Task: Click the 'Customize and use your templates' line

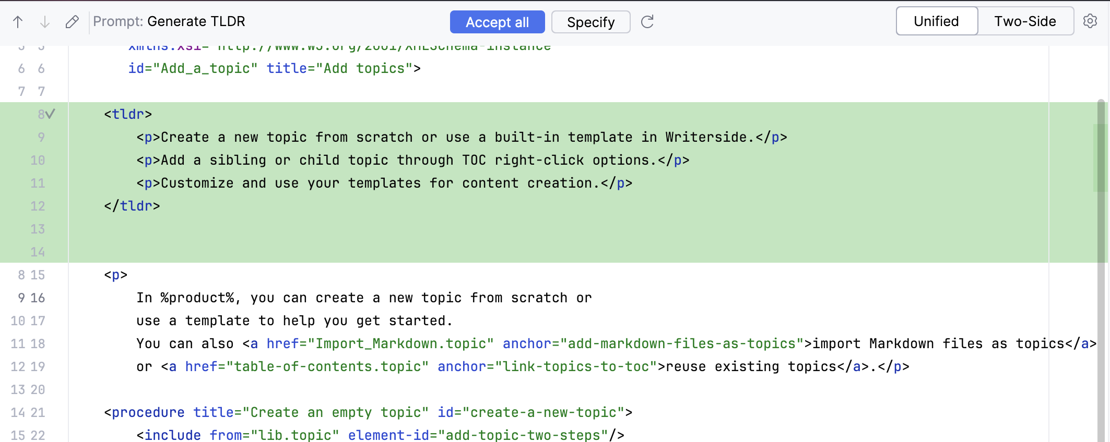Action: point(384,183)
